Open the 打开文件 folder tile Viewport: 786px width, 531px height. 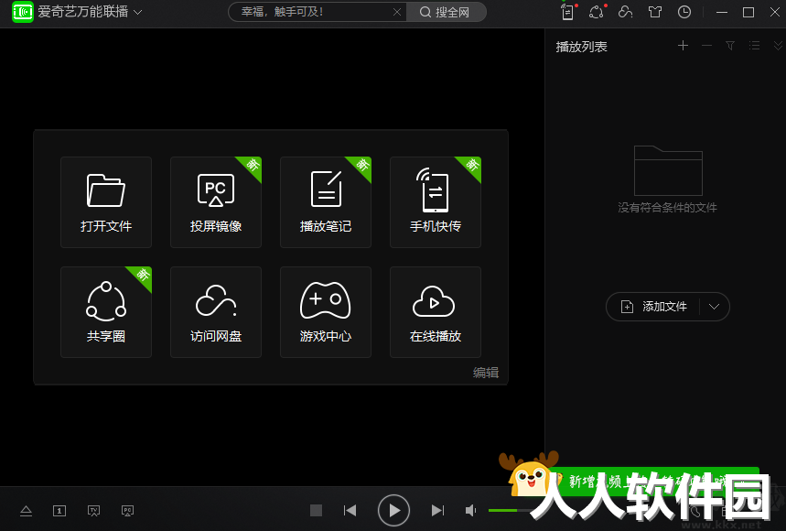106,202
